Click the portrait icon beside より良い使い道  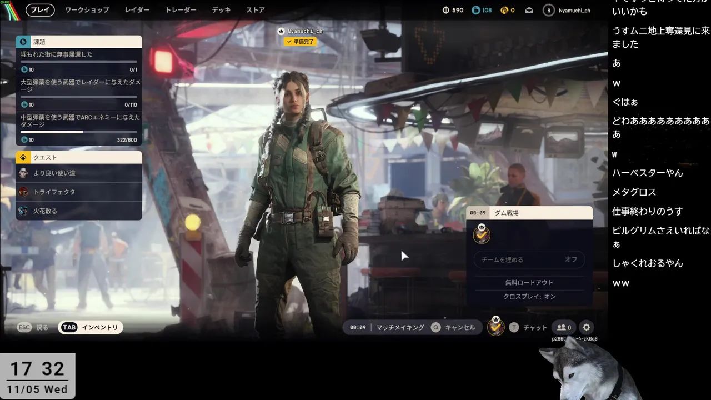[x=23, y=173]
